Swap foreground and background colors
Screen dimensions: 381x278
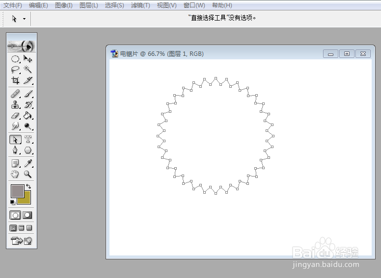(28, 186)
